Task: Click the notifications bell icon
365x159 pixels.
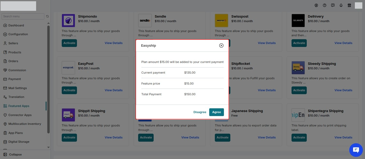Action: pyautogui.click(x=341, y=5)
